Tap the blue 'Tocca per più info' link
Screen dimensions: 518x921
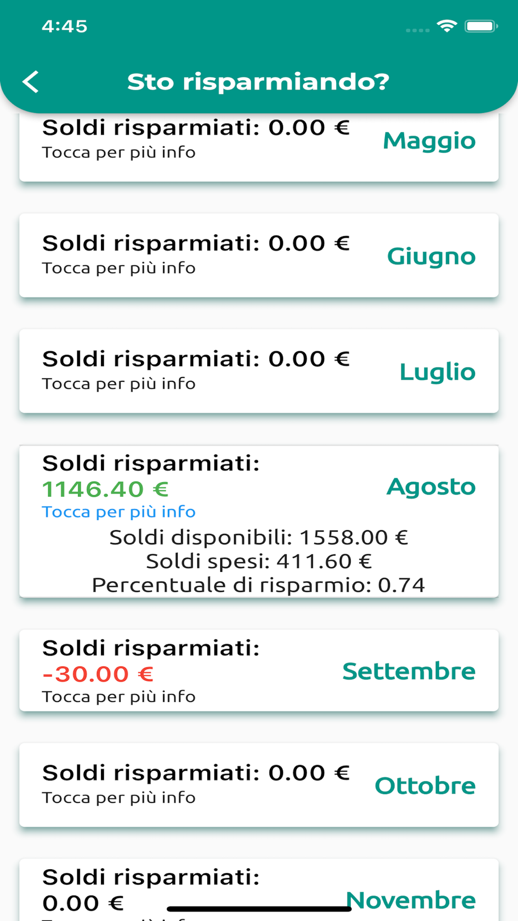[x=119, y=512]
